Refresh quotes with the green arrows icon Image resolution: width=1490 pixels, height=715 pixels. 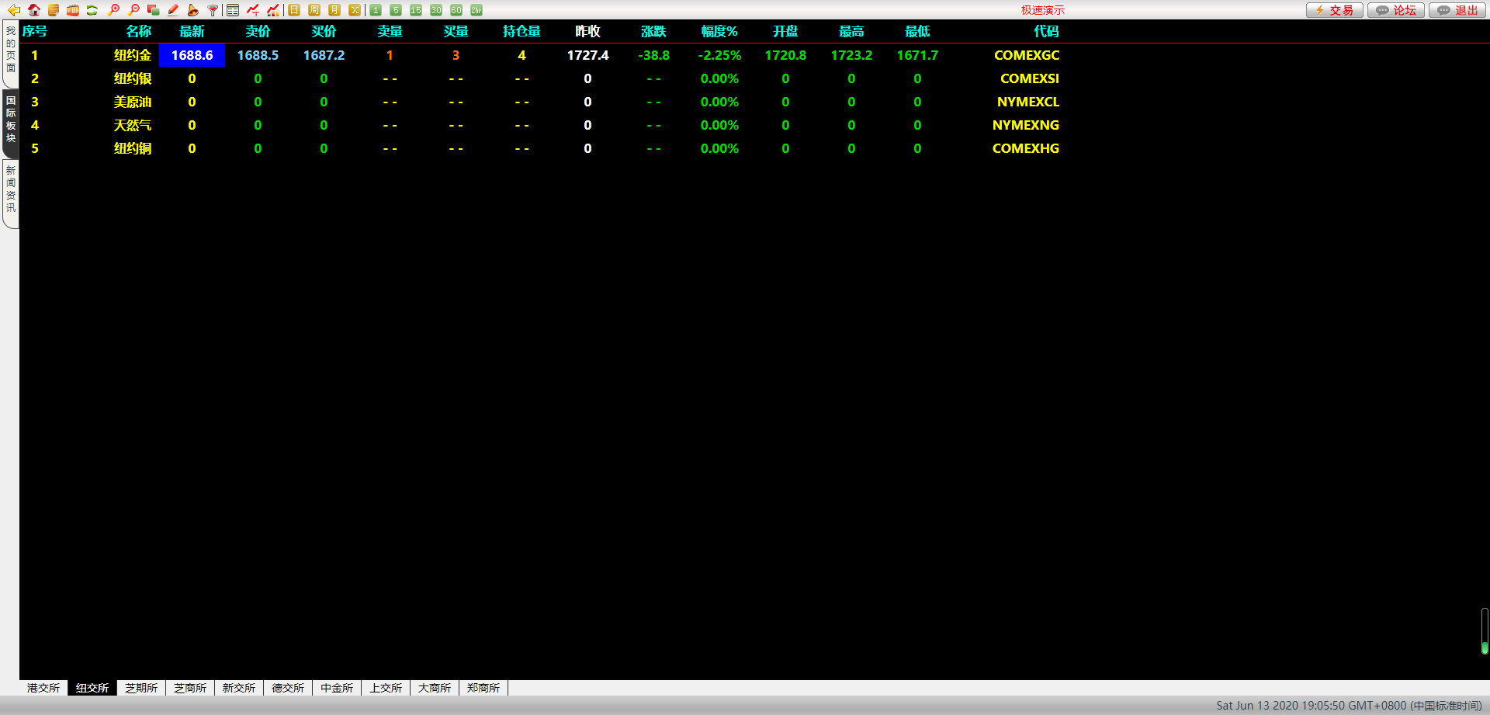point(92,10)
